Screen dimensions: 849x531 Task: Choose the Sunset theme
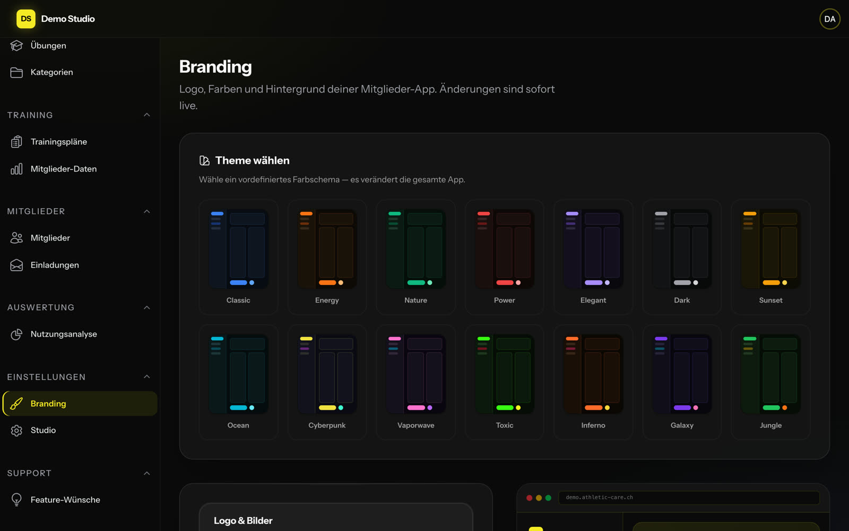point(771,257)
